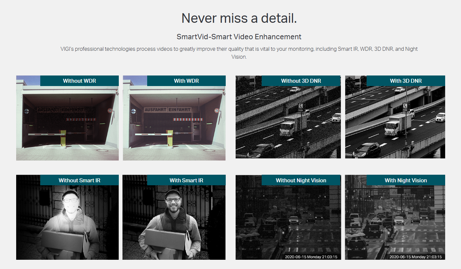Select the 'With 3D DNR' label banner
461x269 pixels.
(x=406, y=81)
